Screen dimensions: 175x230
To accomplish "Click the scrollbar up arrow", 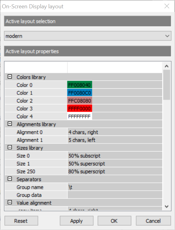I will pos(167,66).
